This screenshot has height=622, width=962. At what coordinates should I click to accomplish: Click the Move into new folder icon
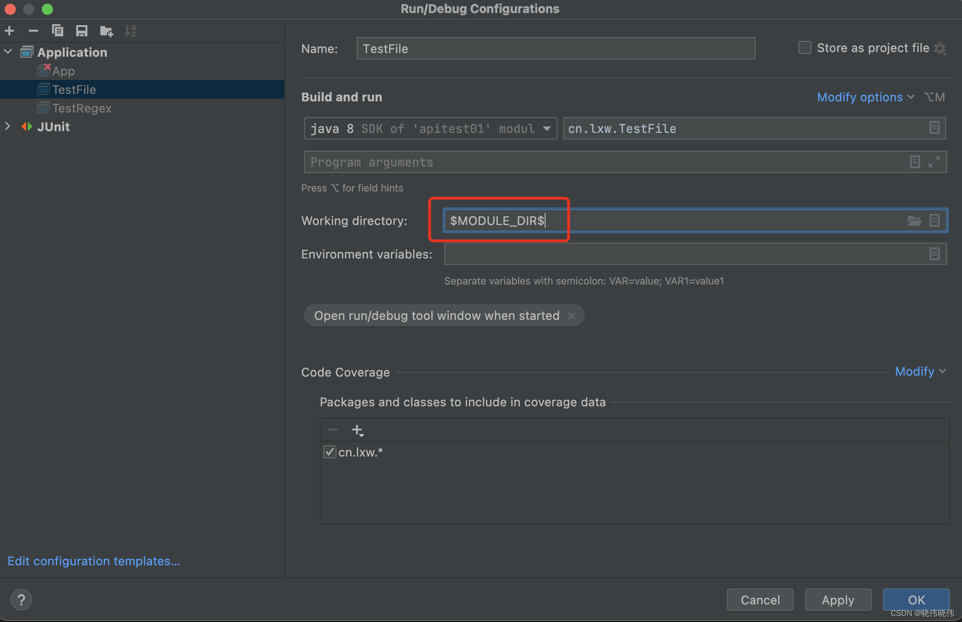point(106,31)
